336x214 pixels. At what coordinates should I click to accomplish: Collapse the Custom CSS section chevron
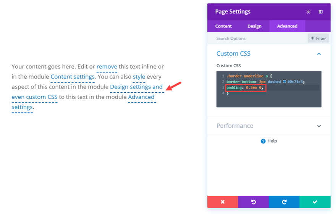[x=319, y=54]
